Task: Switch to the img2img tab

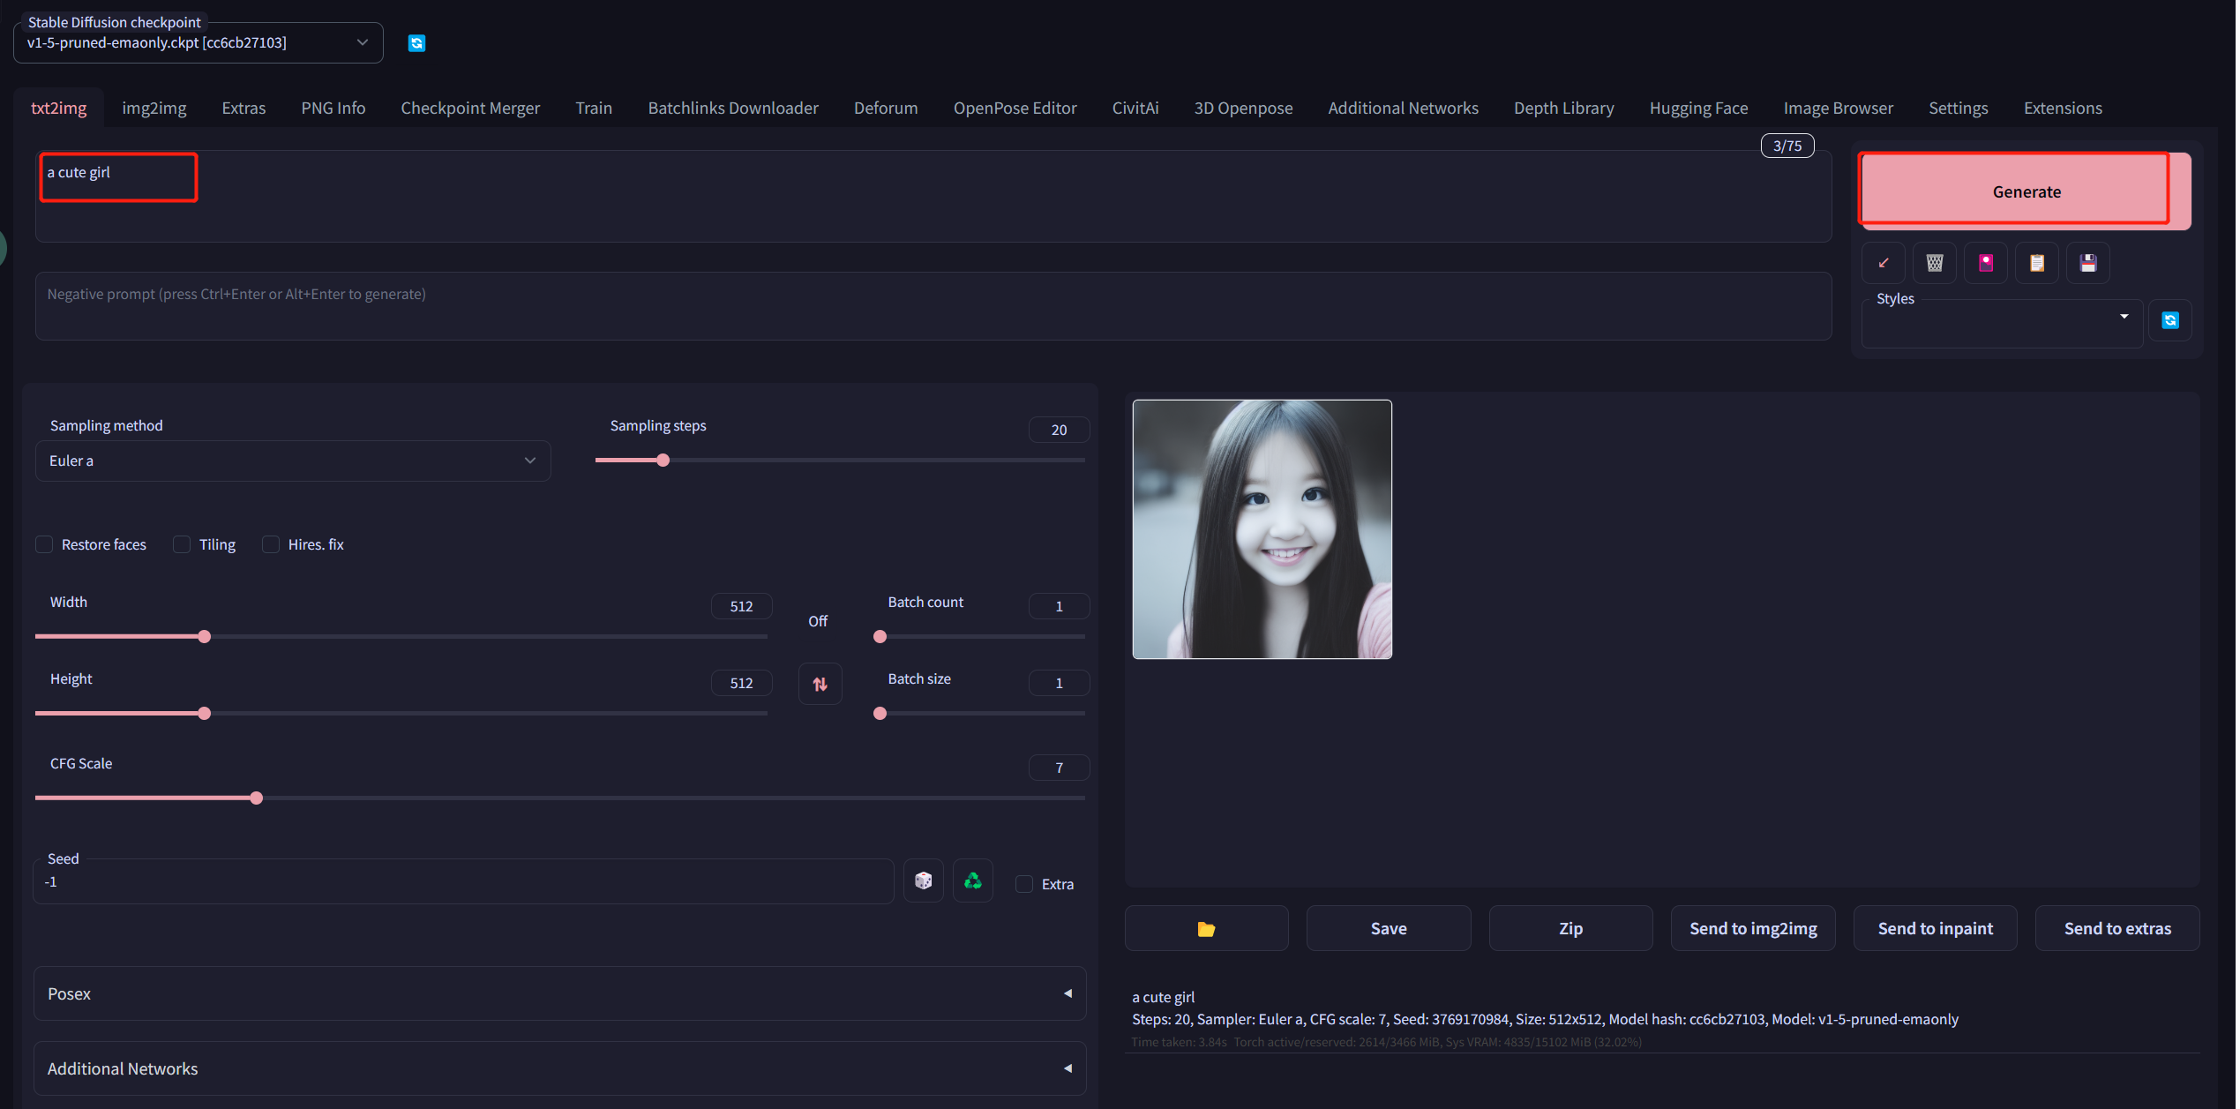Action: click(x=154, y=108)
